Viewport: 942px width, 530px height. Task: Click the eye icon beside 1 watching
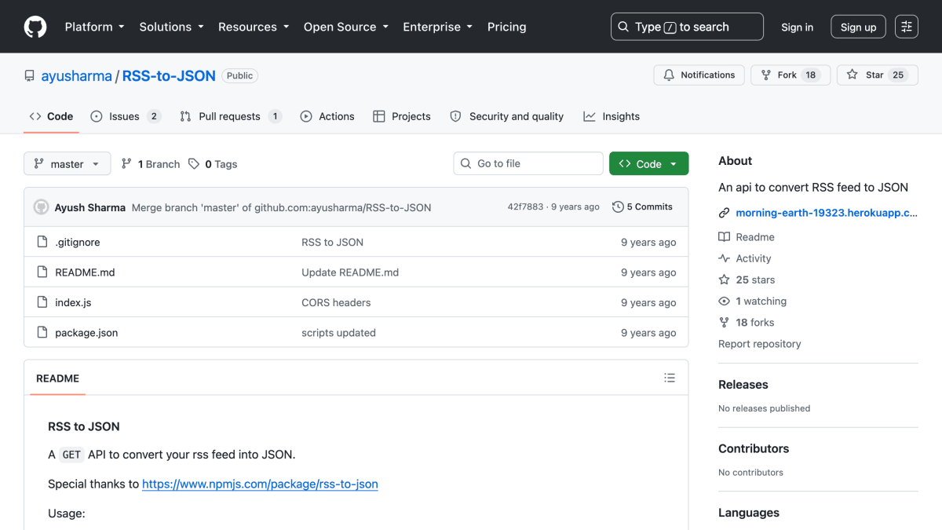click(725, 301)
